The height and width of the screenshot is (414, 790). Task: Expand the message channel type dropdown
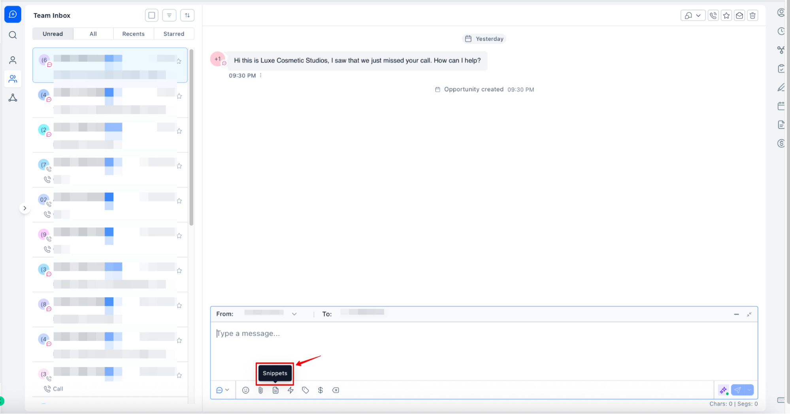[x=222, y=390]
